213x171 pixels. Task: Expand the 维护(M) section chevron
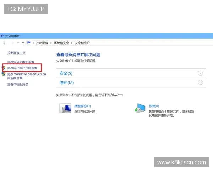[200, 83]
